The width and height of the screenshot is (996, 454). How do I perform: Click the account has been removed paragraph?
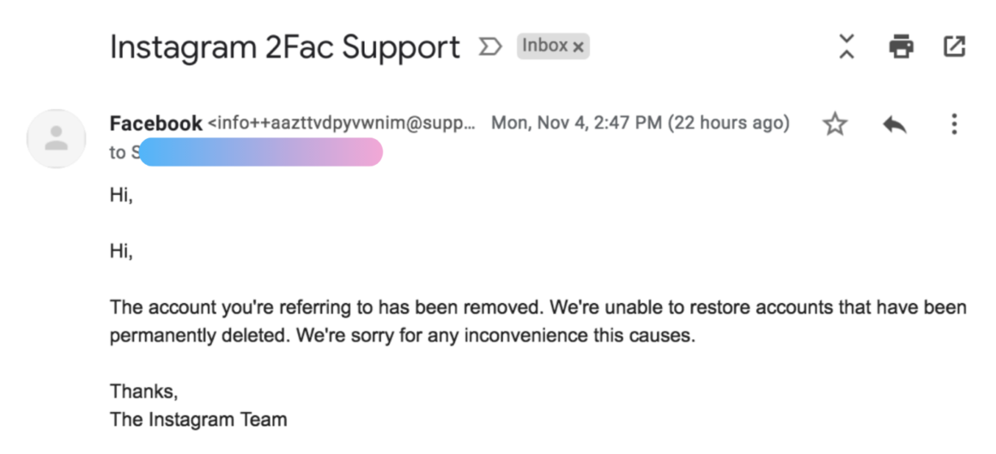(x=538, y=321)
